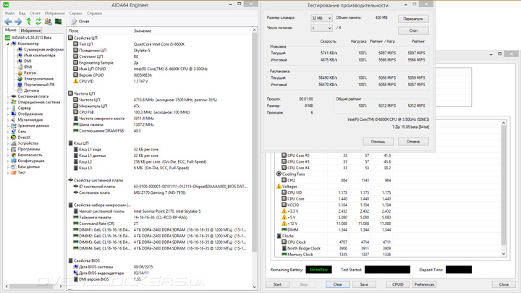The height and width of the screenshot is (293, 521).
Task: Open the Файл menu
Action: click(x=9, y=13)
